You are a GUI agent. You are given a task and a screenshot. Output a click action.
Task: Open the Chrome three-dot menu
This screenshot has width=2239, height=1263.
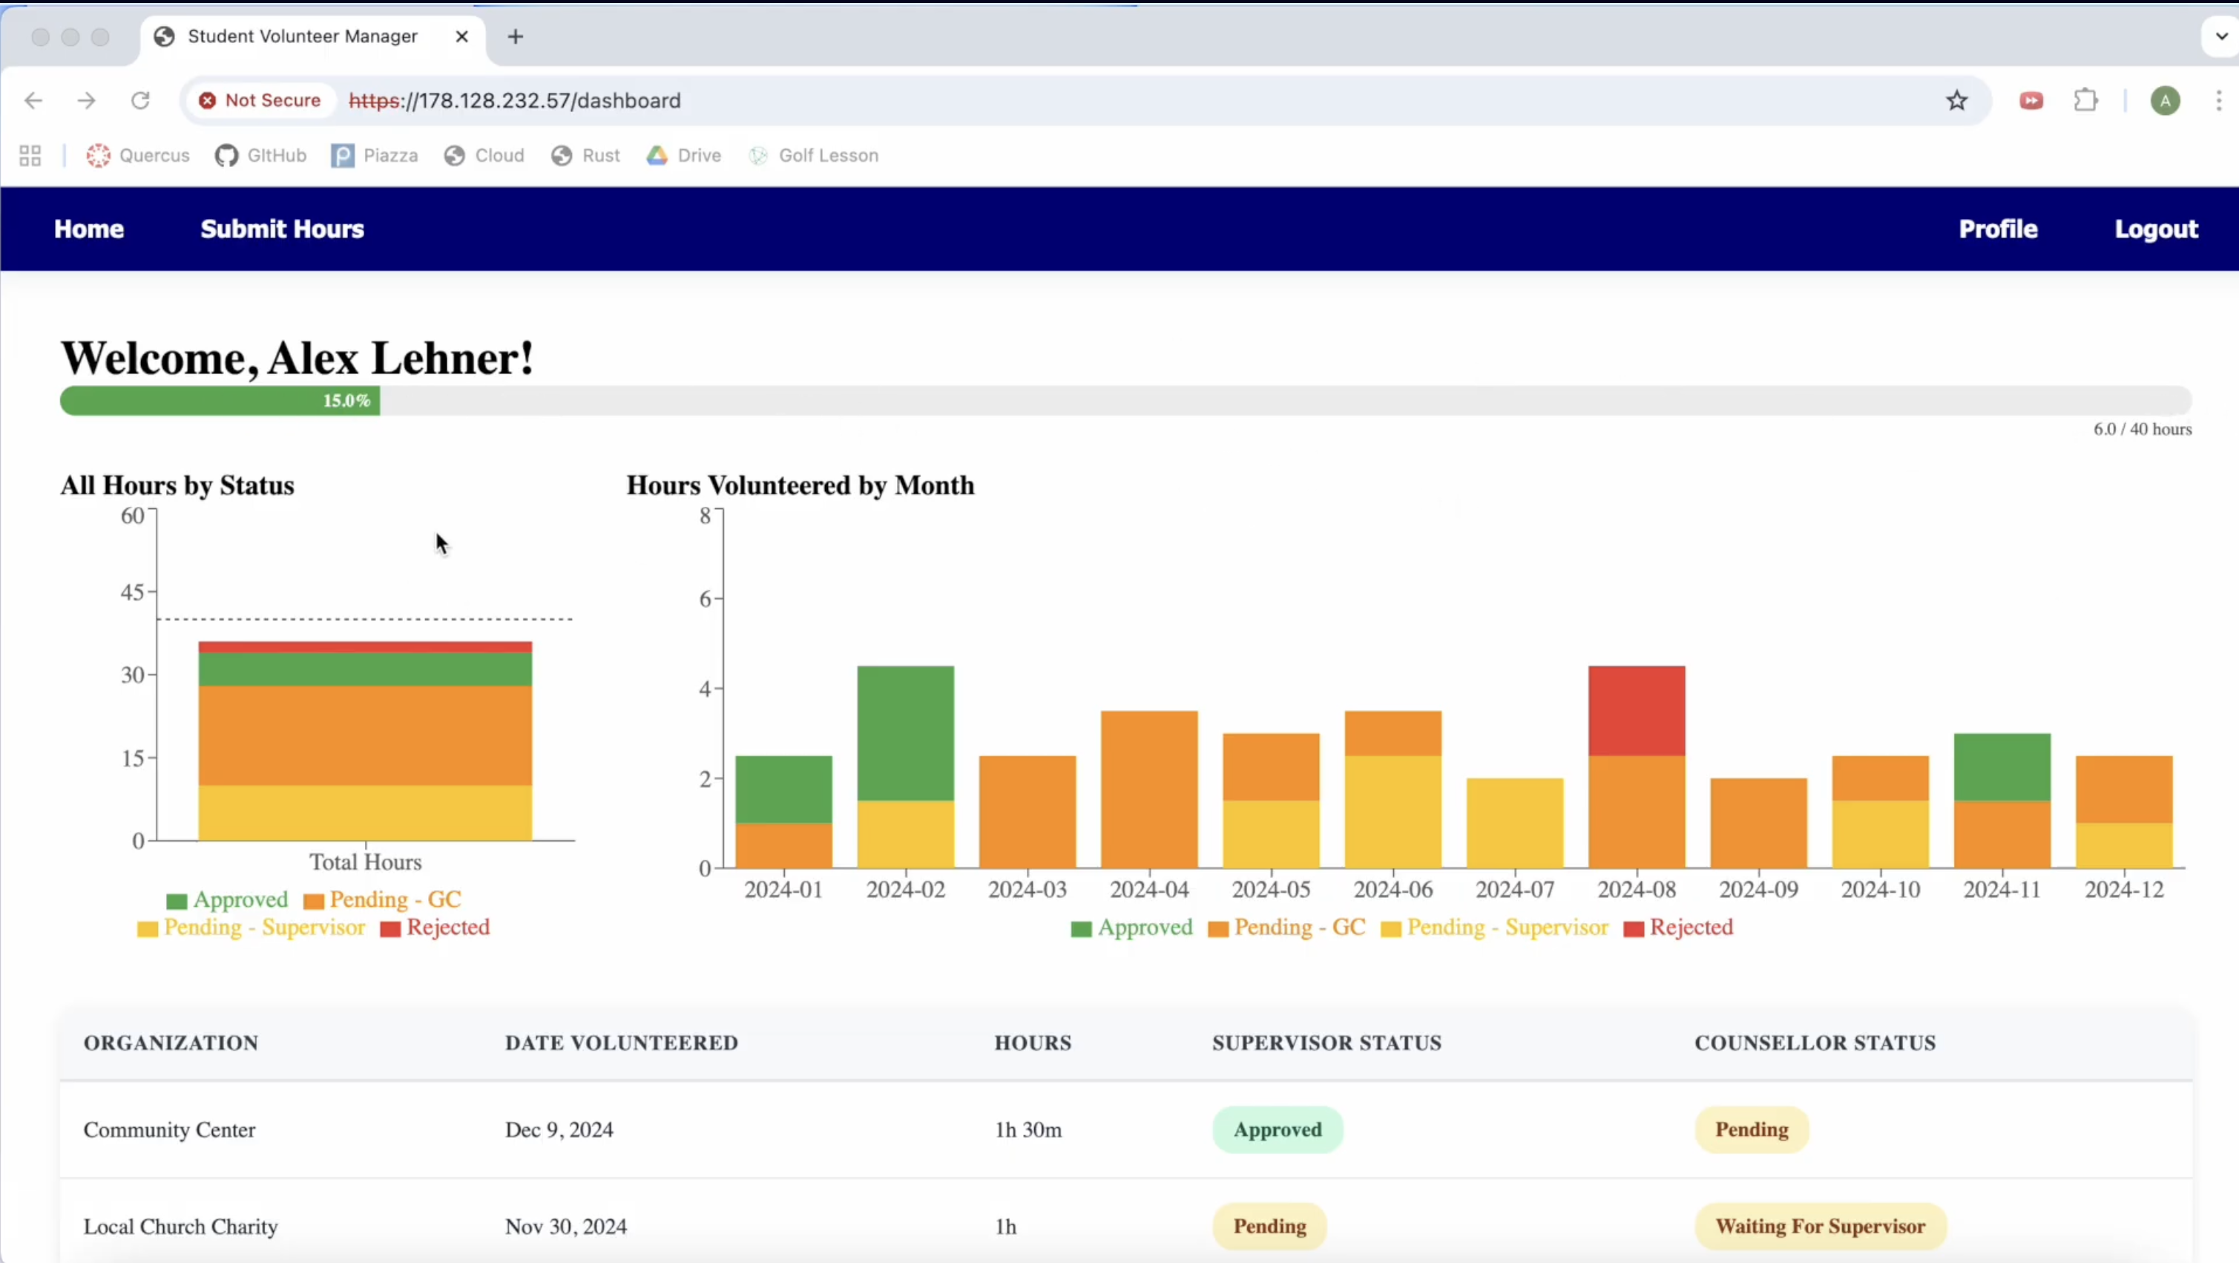click(x=2219, y=101)
